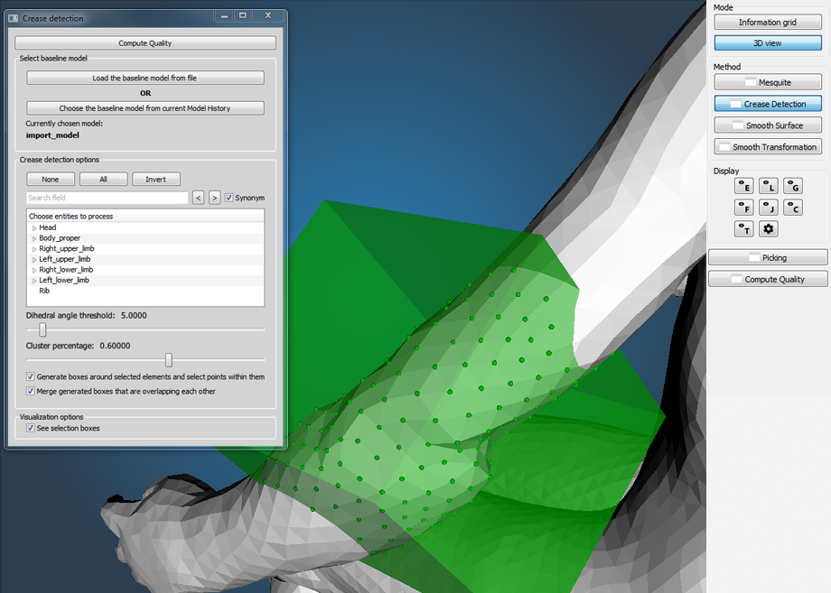The height and width of the screenshot is (593, 831).
Task: Go to next search result arrow
Action: 214,198
